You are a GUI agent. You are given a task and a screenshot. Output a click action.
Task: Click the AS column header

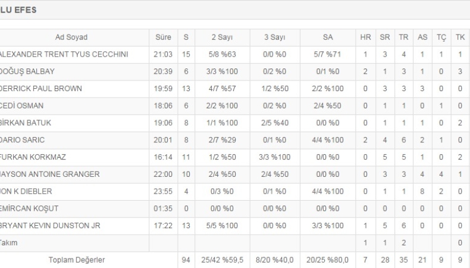click(422, 38)
